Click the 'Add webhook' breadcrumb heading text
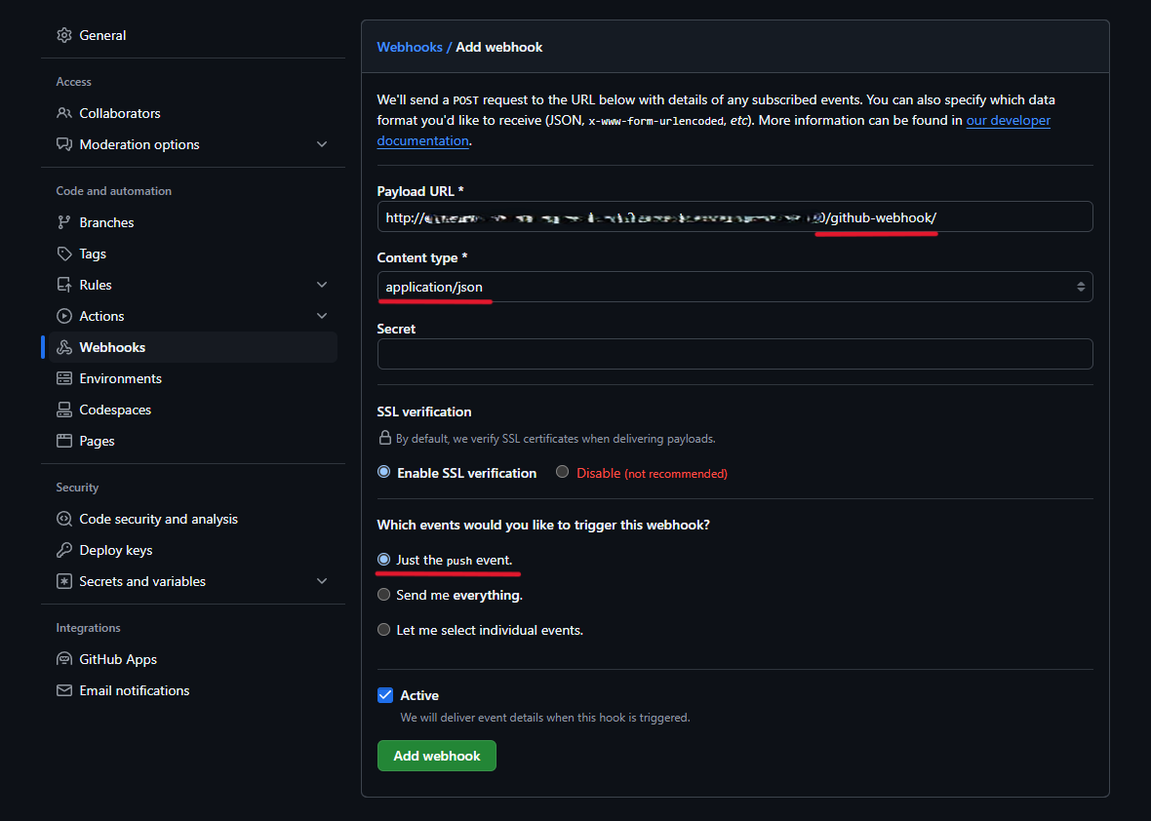Image resolution: width=1151 pixels, height=821 pixels. [x=499, y=47]
